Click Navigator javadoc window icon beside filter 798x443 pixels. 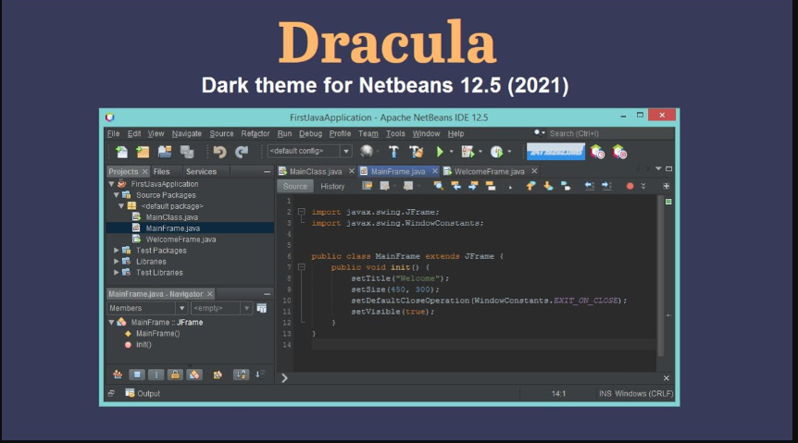click(x=262, y=308)
